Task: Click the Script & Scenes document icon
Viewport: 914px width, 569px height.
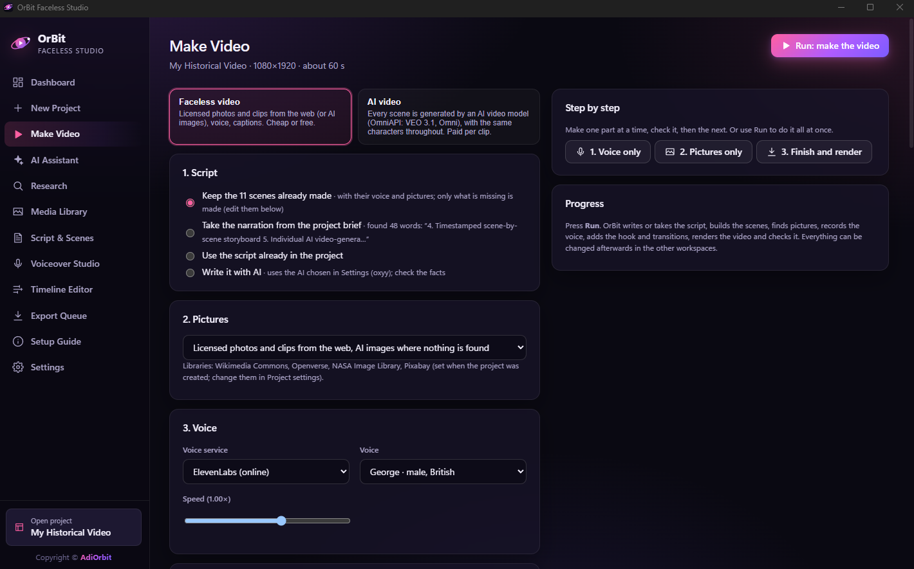Action: [18, 238]
